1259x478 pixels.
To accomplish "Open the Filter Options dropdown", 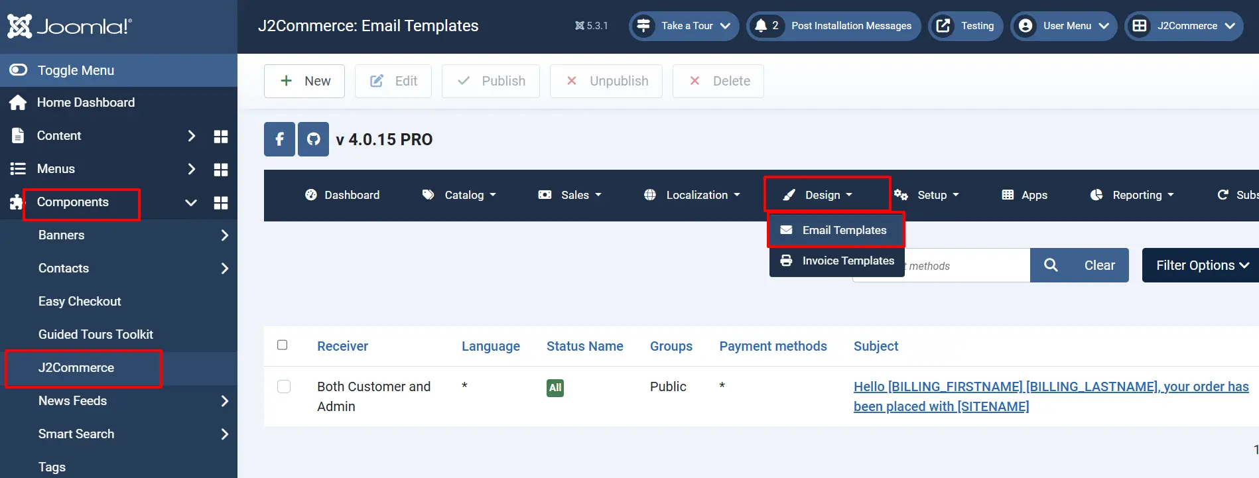I will pos(1201,265).
